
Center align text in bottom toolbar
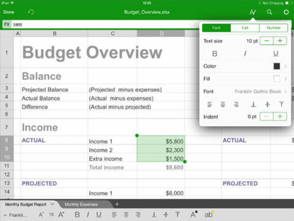click(126, 215)
